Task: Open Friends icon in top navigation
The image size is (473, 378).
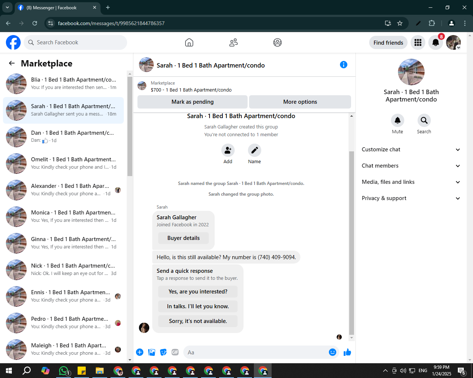Action: pyautogui.click(x=234, y=42)
